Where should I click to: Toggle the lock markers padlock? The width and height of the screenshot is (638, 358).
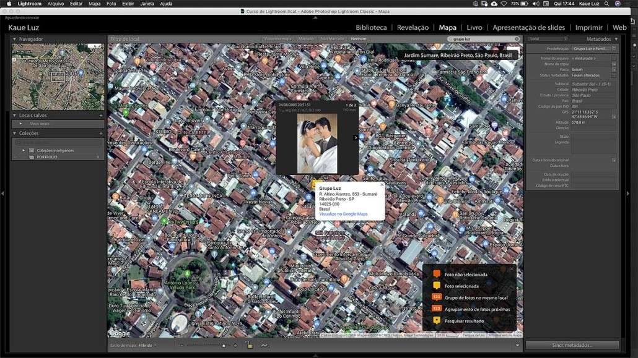pyautogui.click(x=248, y=346)
